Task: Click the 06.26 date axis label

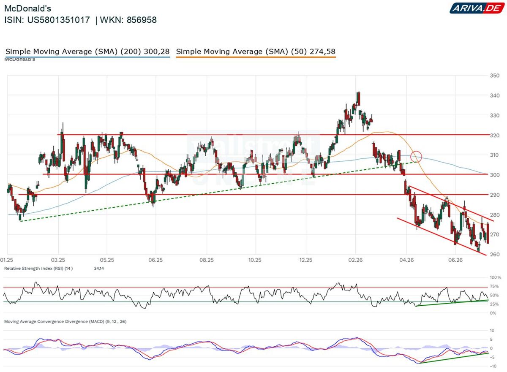Action: [x=455, y=261]
